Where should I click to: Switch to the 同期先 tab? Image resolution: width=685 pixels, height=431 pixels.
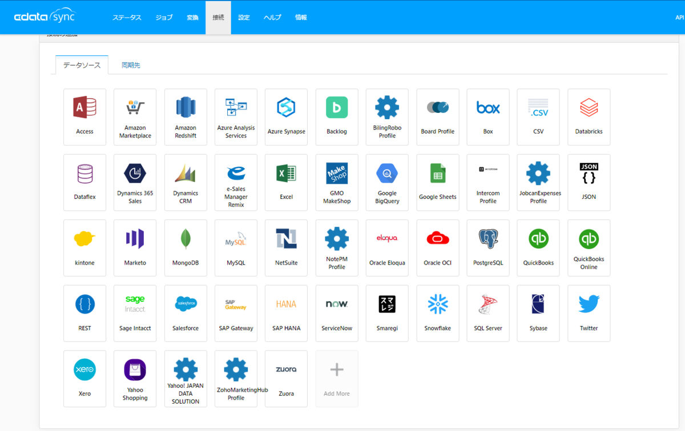point(131,65)
